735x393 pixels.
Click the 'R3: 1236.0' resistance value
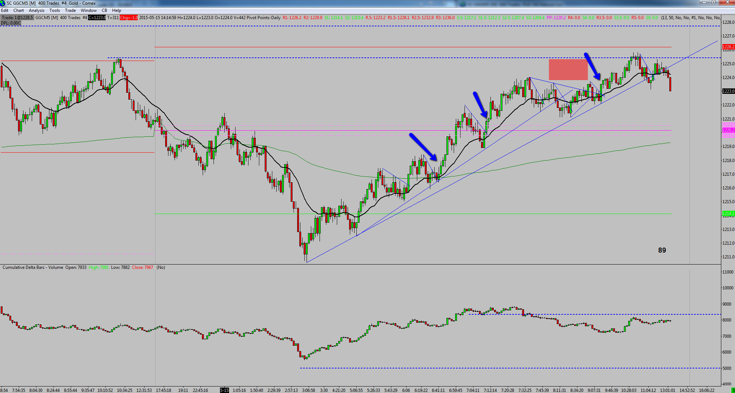click(x=445, y=18)
